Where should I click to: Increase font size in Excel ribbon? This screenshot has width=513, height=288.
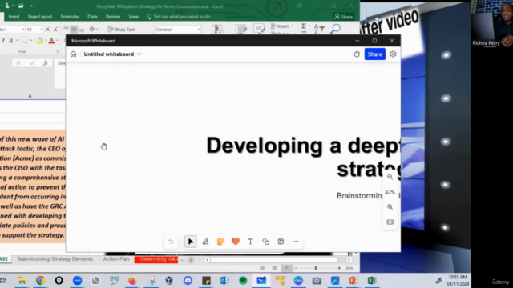click(x=48, y=30)
